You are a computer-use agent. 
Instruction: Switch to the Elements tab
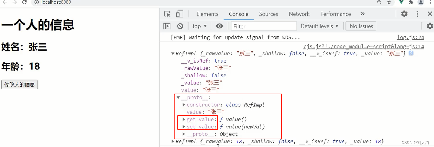(207, 14)
